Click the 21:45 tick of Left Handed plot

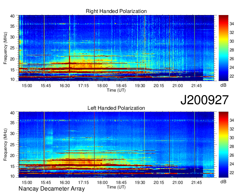(x=197, y=183)
